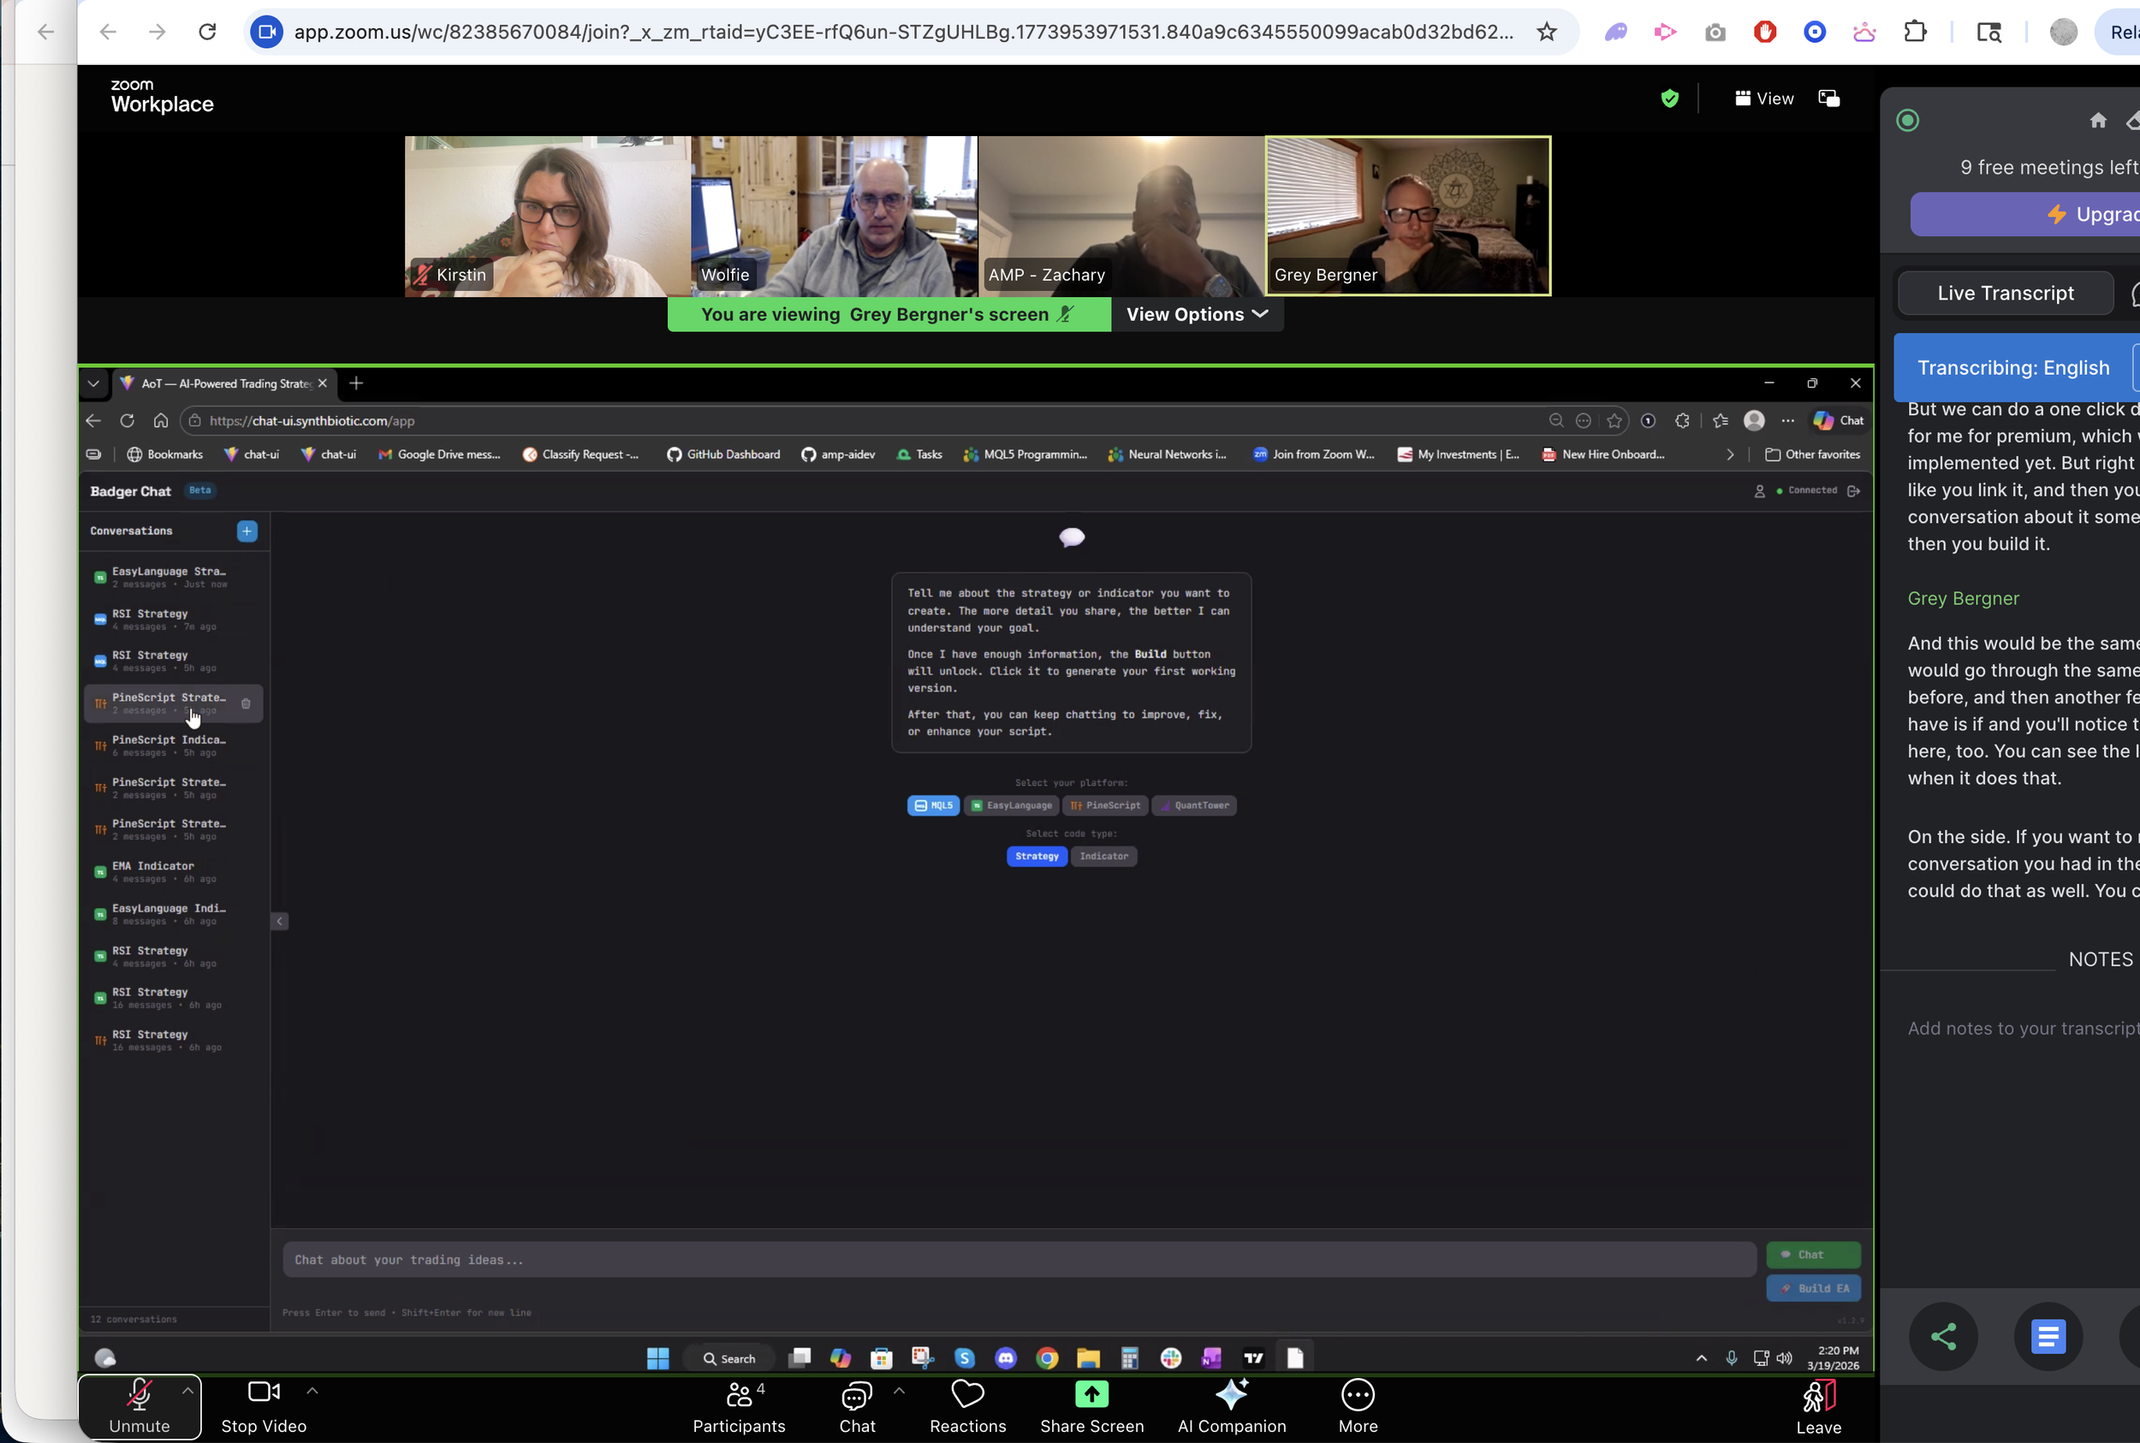Open the Zoom Chat panel
2140x1443 pixels.
point(857,1406)
